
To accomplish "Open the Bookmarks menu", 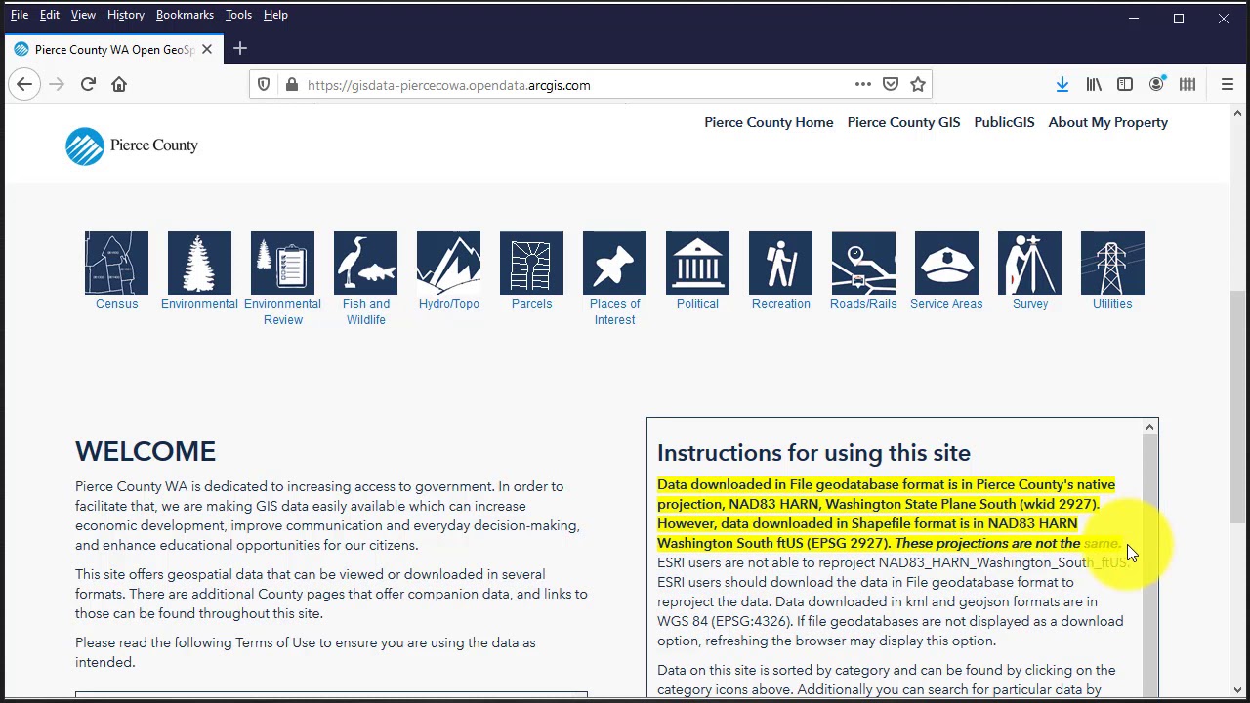I will [x=185, y=15].
